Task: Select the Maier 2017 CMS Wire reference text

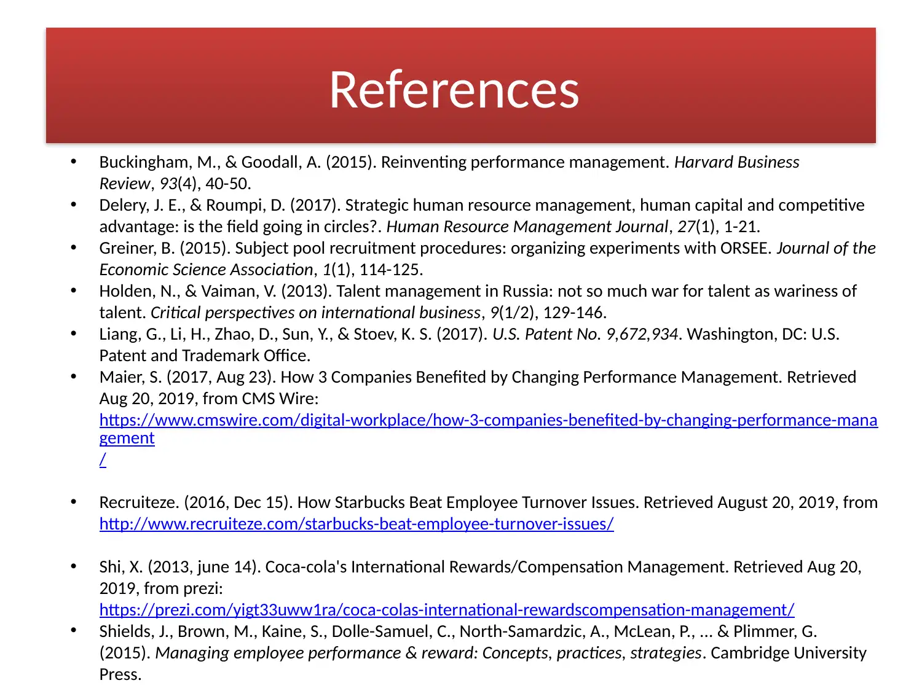Action: [478, 388]
